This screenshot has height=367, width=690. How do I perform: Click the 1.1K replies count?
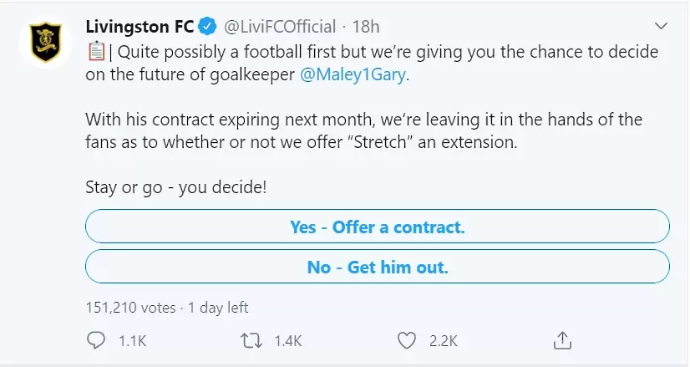pyautogui.click(x=134, y=341)
